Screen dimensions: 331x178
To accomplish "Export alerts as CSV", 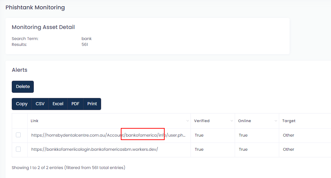I will 40,104.
